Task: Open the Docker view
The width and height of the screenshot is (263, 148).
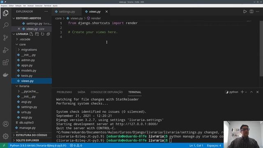Action: [5, 75]
